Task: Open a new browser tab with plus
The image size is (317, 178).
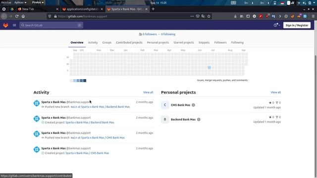Action: point(153,9)
